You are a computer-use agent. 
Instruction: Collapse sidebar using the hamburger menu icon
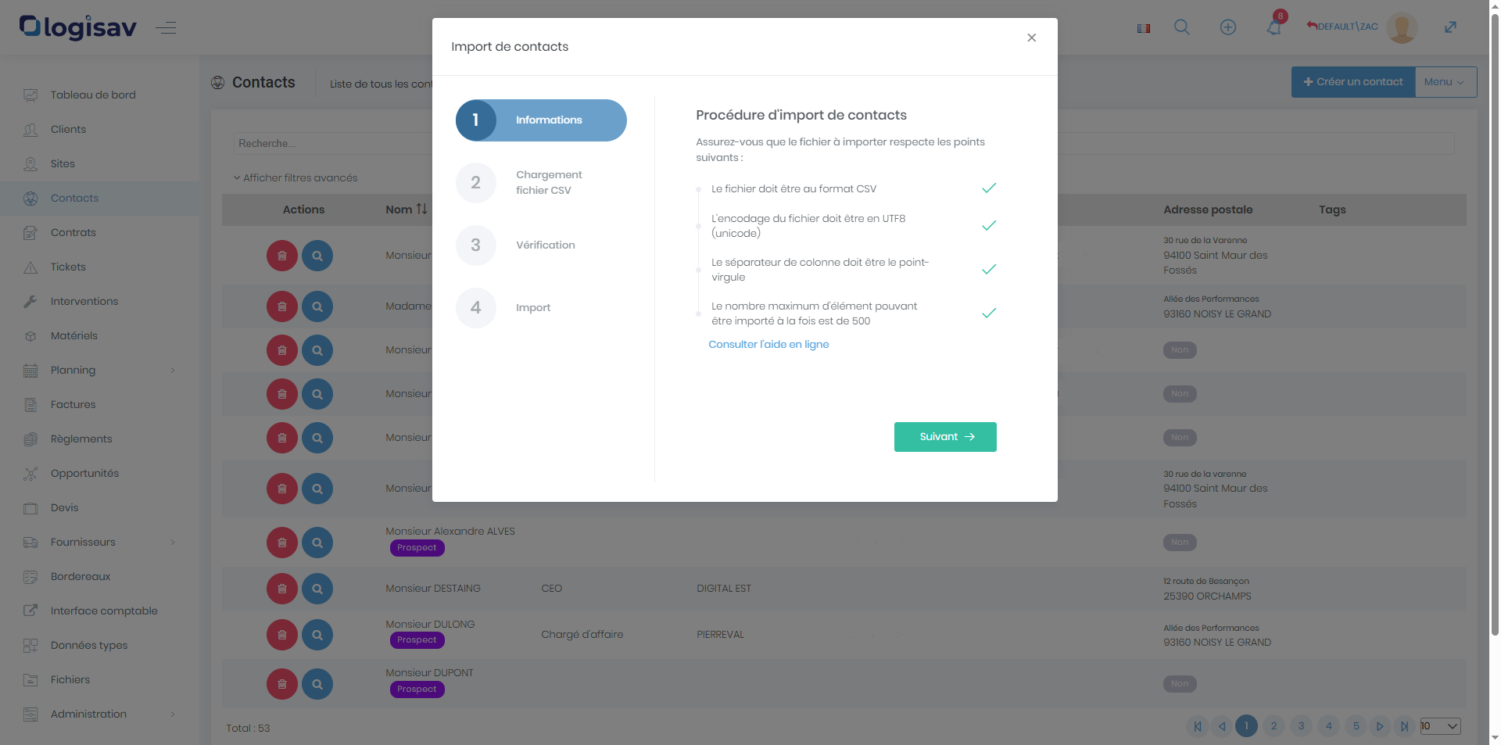pyautogui.click(x=166, y=28)
